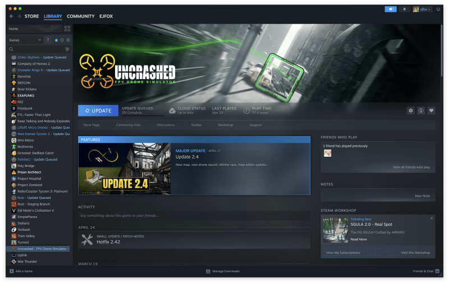This screenshot has height=284, width=449.
Task: Open the Update 2.4 featured thumbnail
Action: (125, 169)
